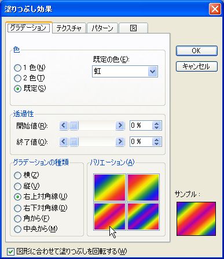The image size is (224, 259).
Task: Click the キャンセル button
Action: point(197,66)
